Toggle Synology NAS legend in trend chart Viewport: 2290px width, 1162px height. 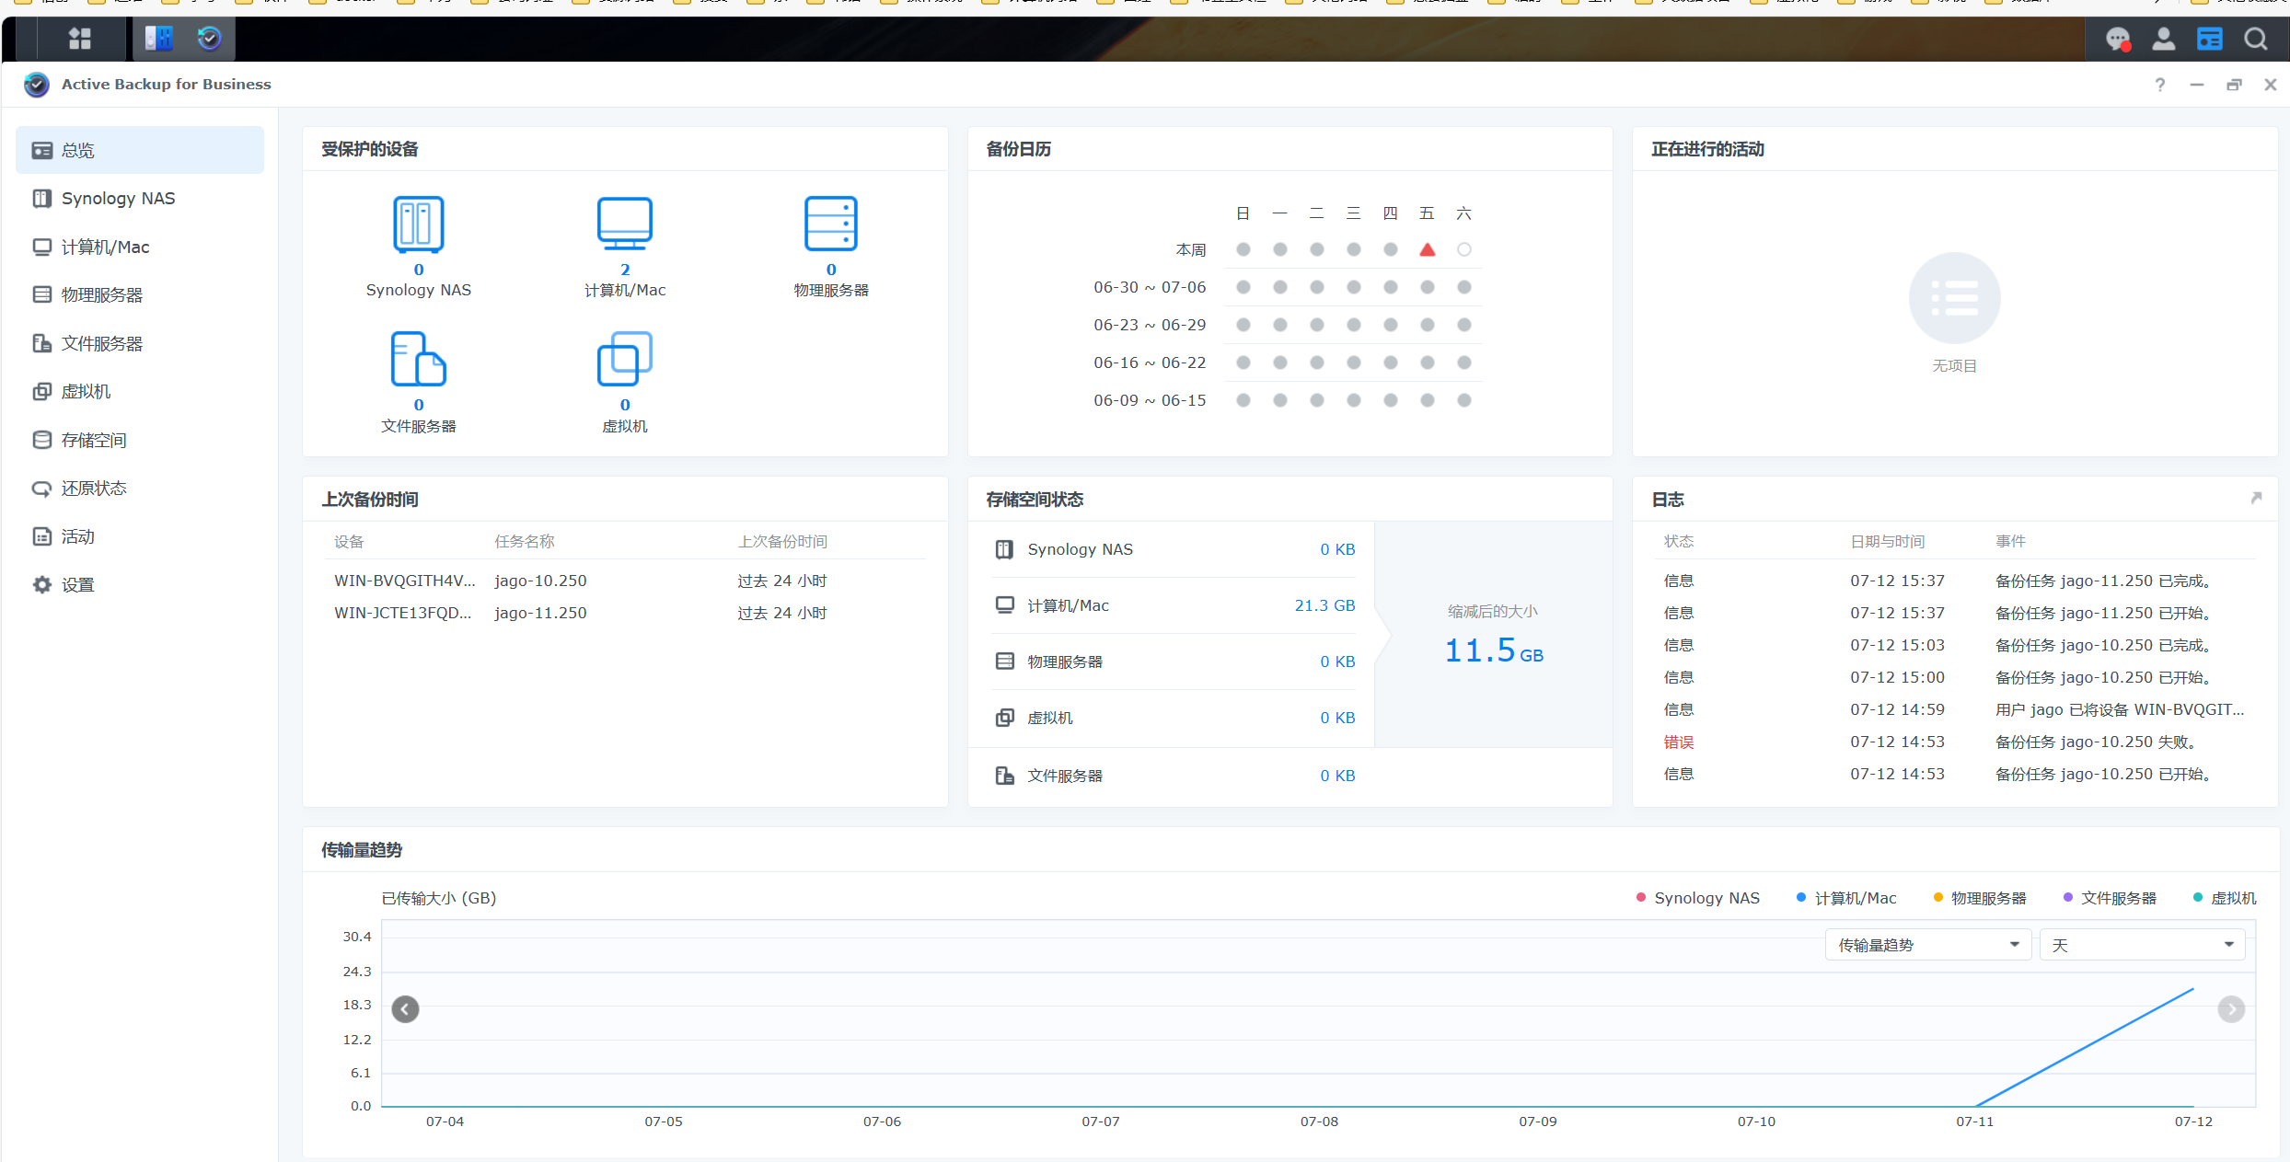1698,898
